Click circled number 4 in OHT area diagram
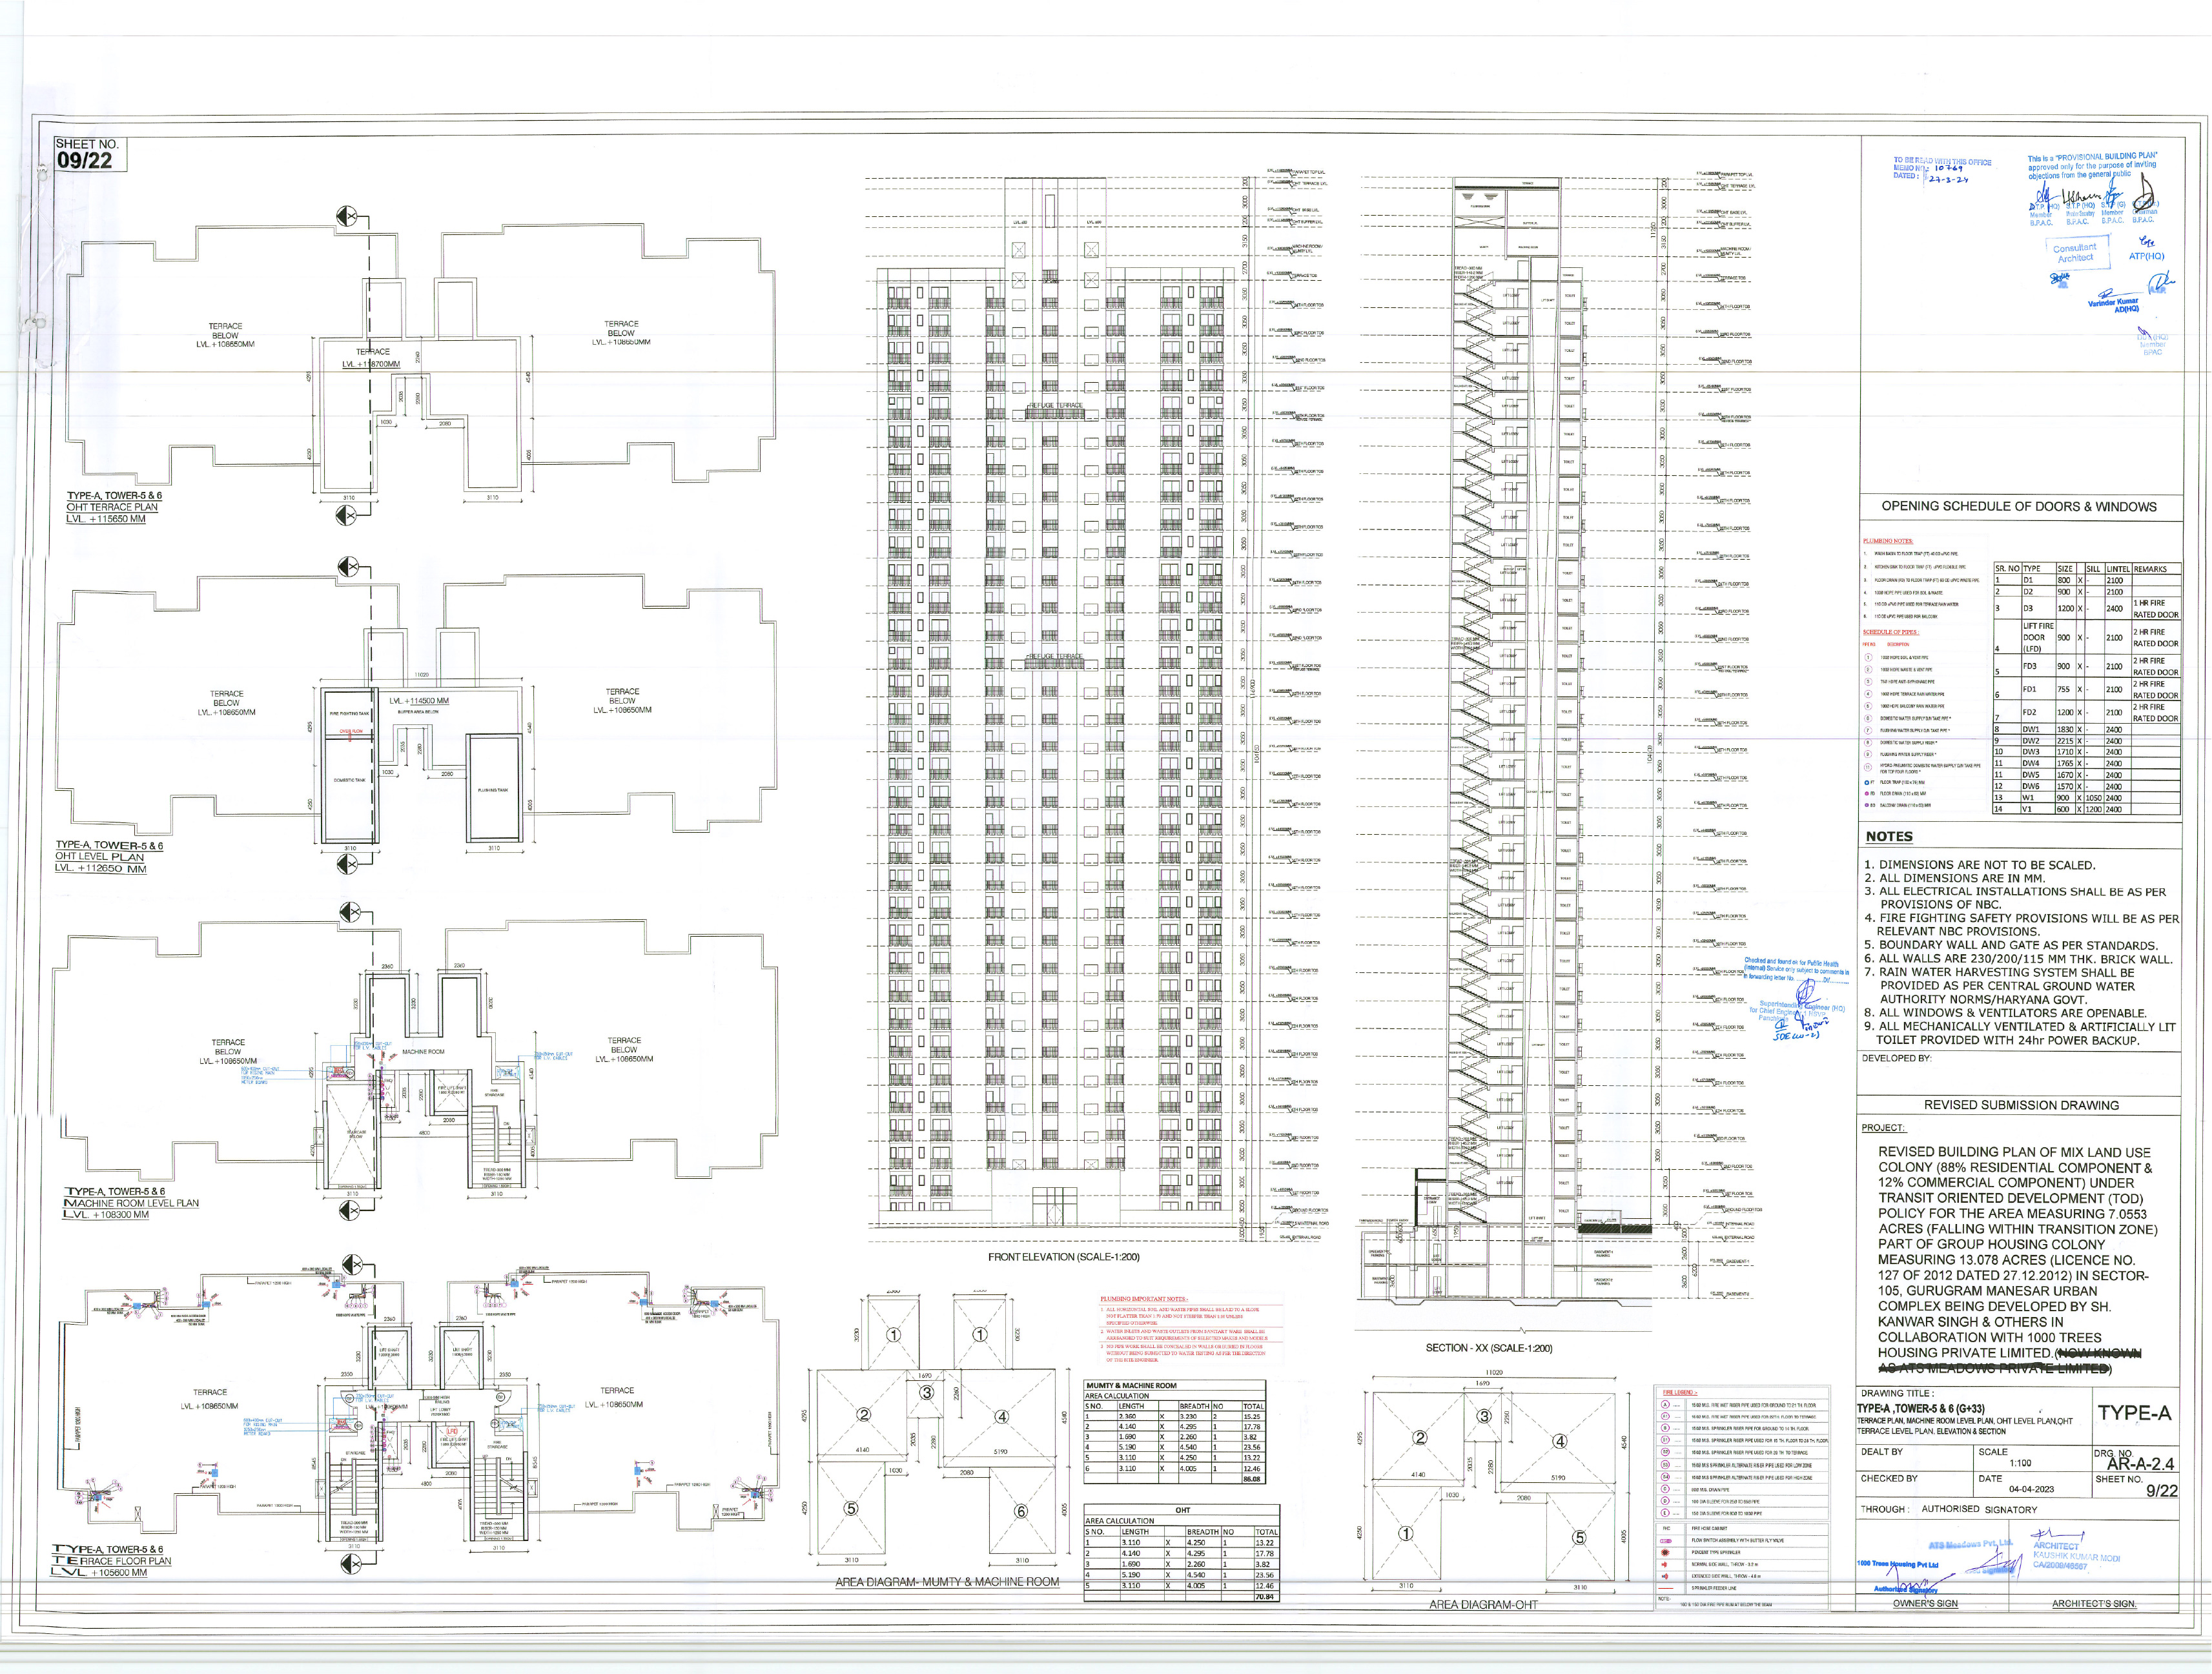Screen dimensions: 2212x1674 [x=1560, y=1441]
